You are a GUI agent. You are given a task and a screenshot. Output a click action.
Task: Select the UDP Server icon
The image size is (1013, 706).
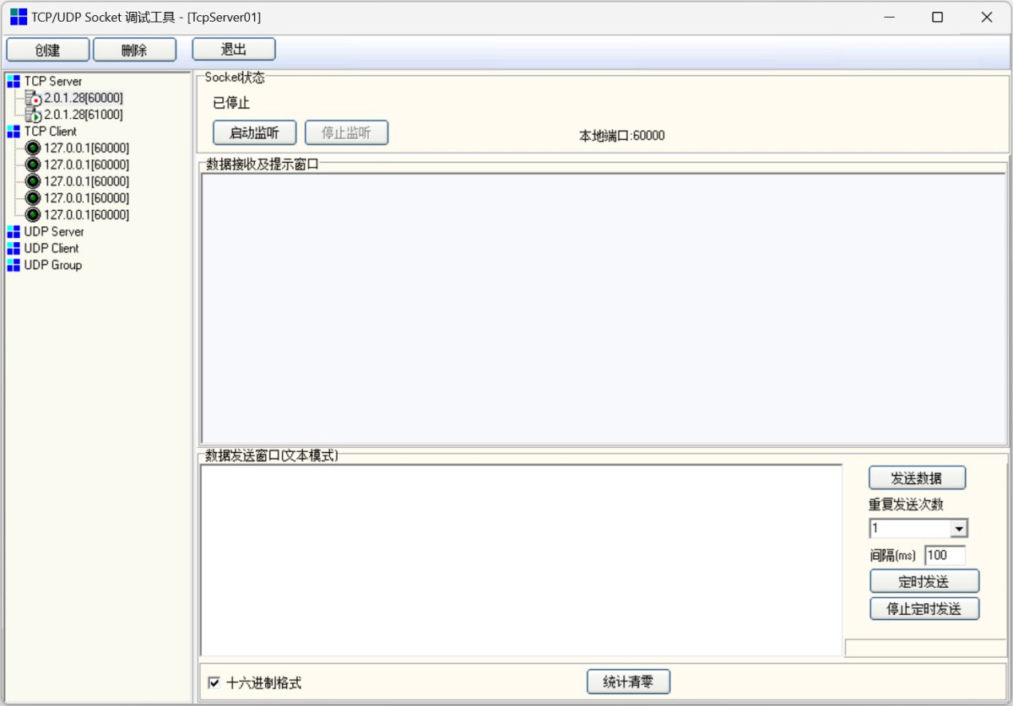coord(13,232)
